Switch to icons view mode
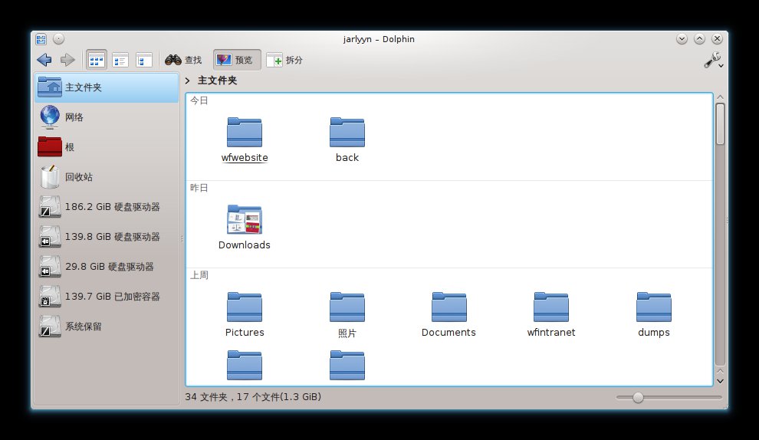759x440 pixels. point(97,60)
